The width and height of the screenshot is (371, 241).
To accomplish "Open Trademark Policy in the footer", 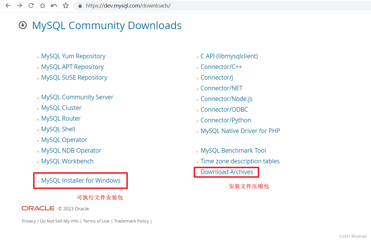I will [x=131, y=221].
